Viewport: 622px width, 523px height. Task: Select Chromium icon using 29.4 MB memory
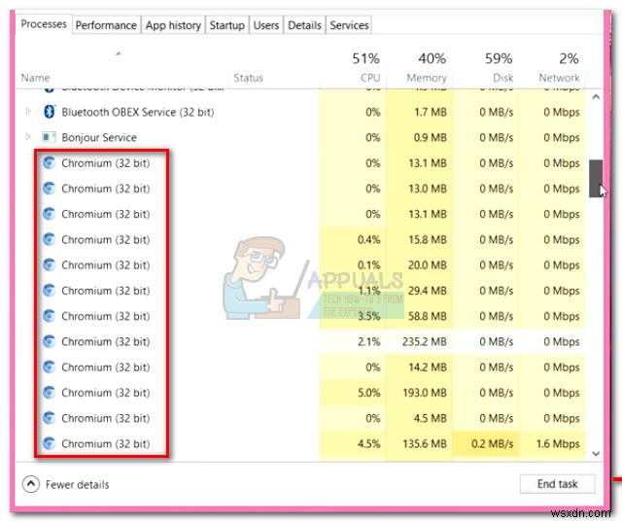(x=50, y=291)
